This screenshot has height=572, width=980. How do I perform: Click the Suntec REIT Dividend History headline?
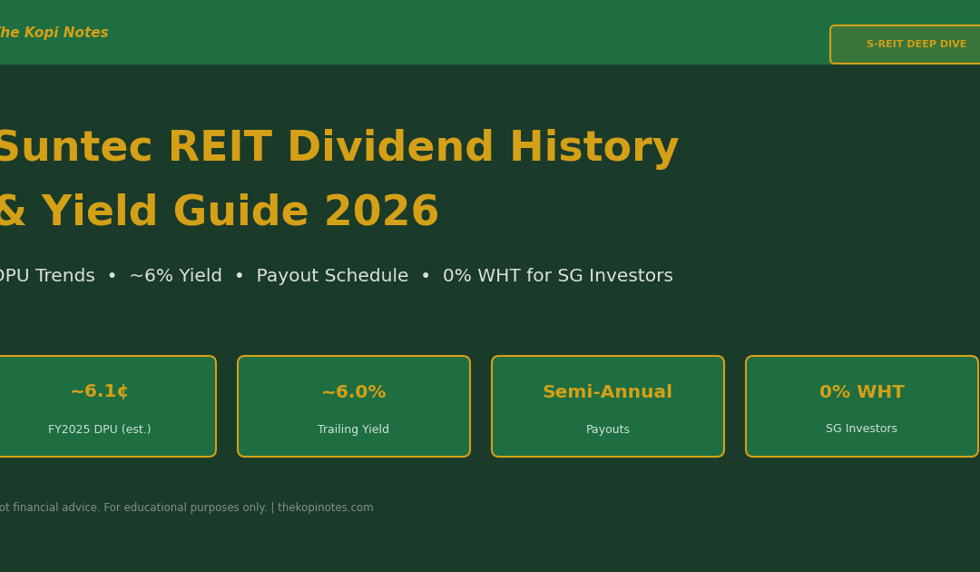coord(338,148)
